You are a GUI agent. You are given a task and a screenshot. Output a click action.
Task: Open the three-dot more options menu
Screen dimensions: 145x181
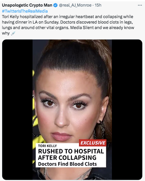coord(140,5)
